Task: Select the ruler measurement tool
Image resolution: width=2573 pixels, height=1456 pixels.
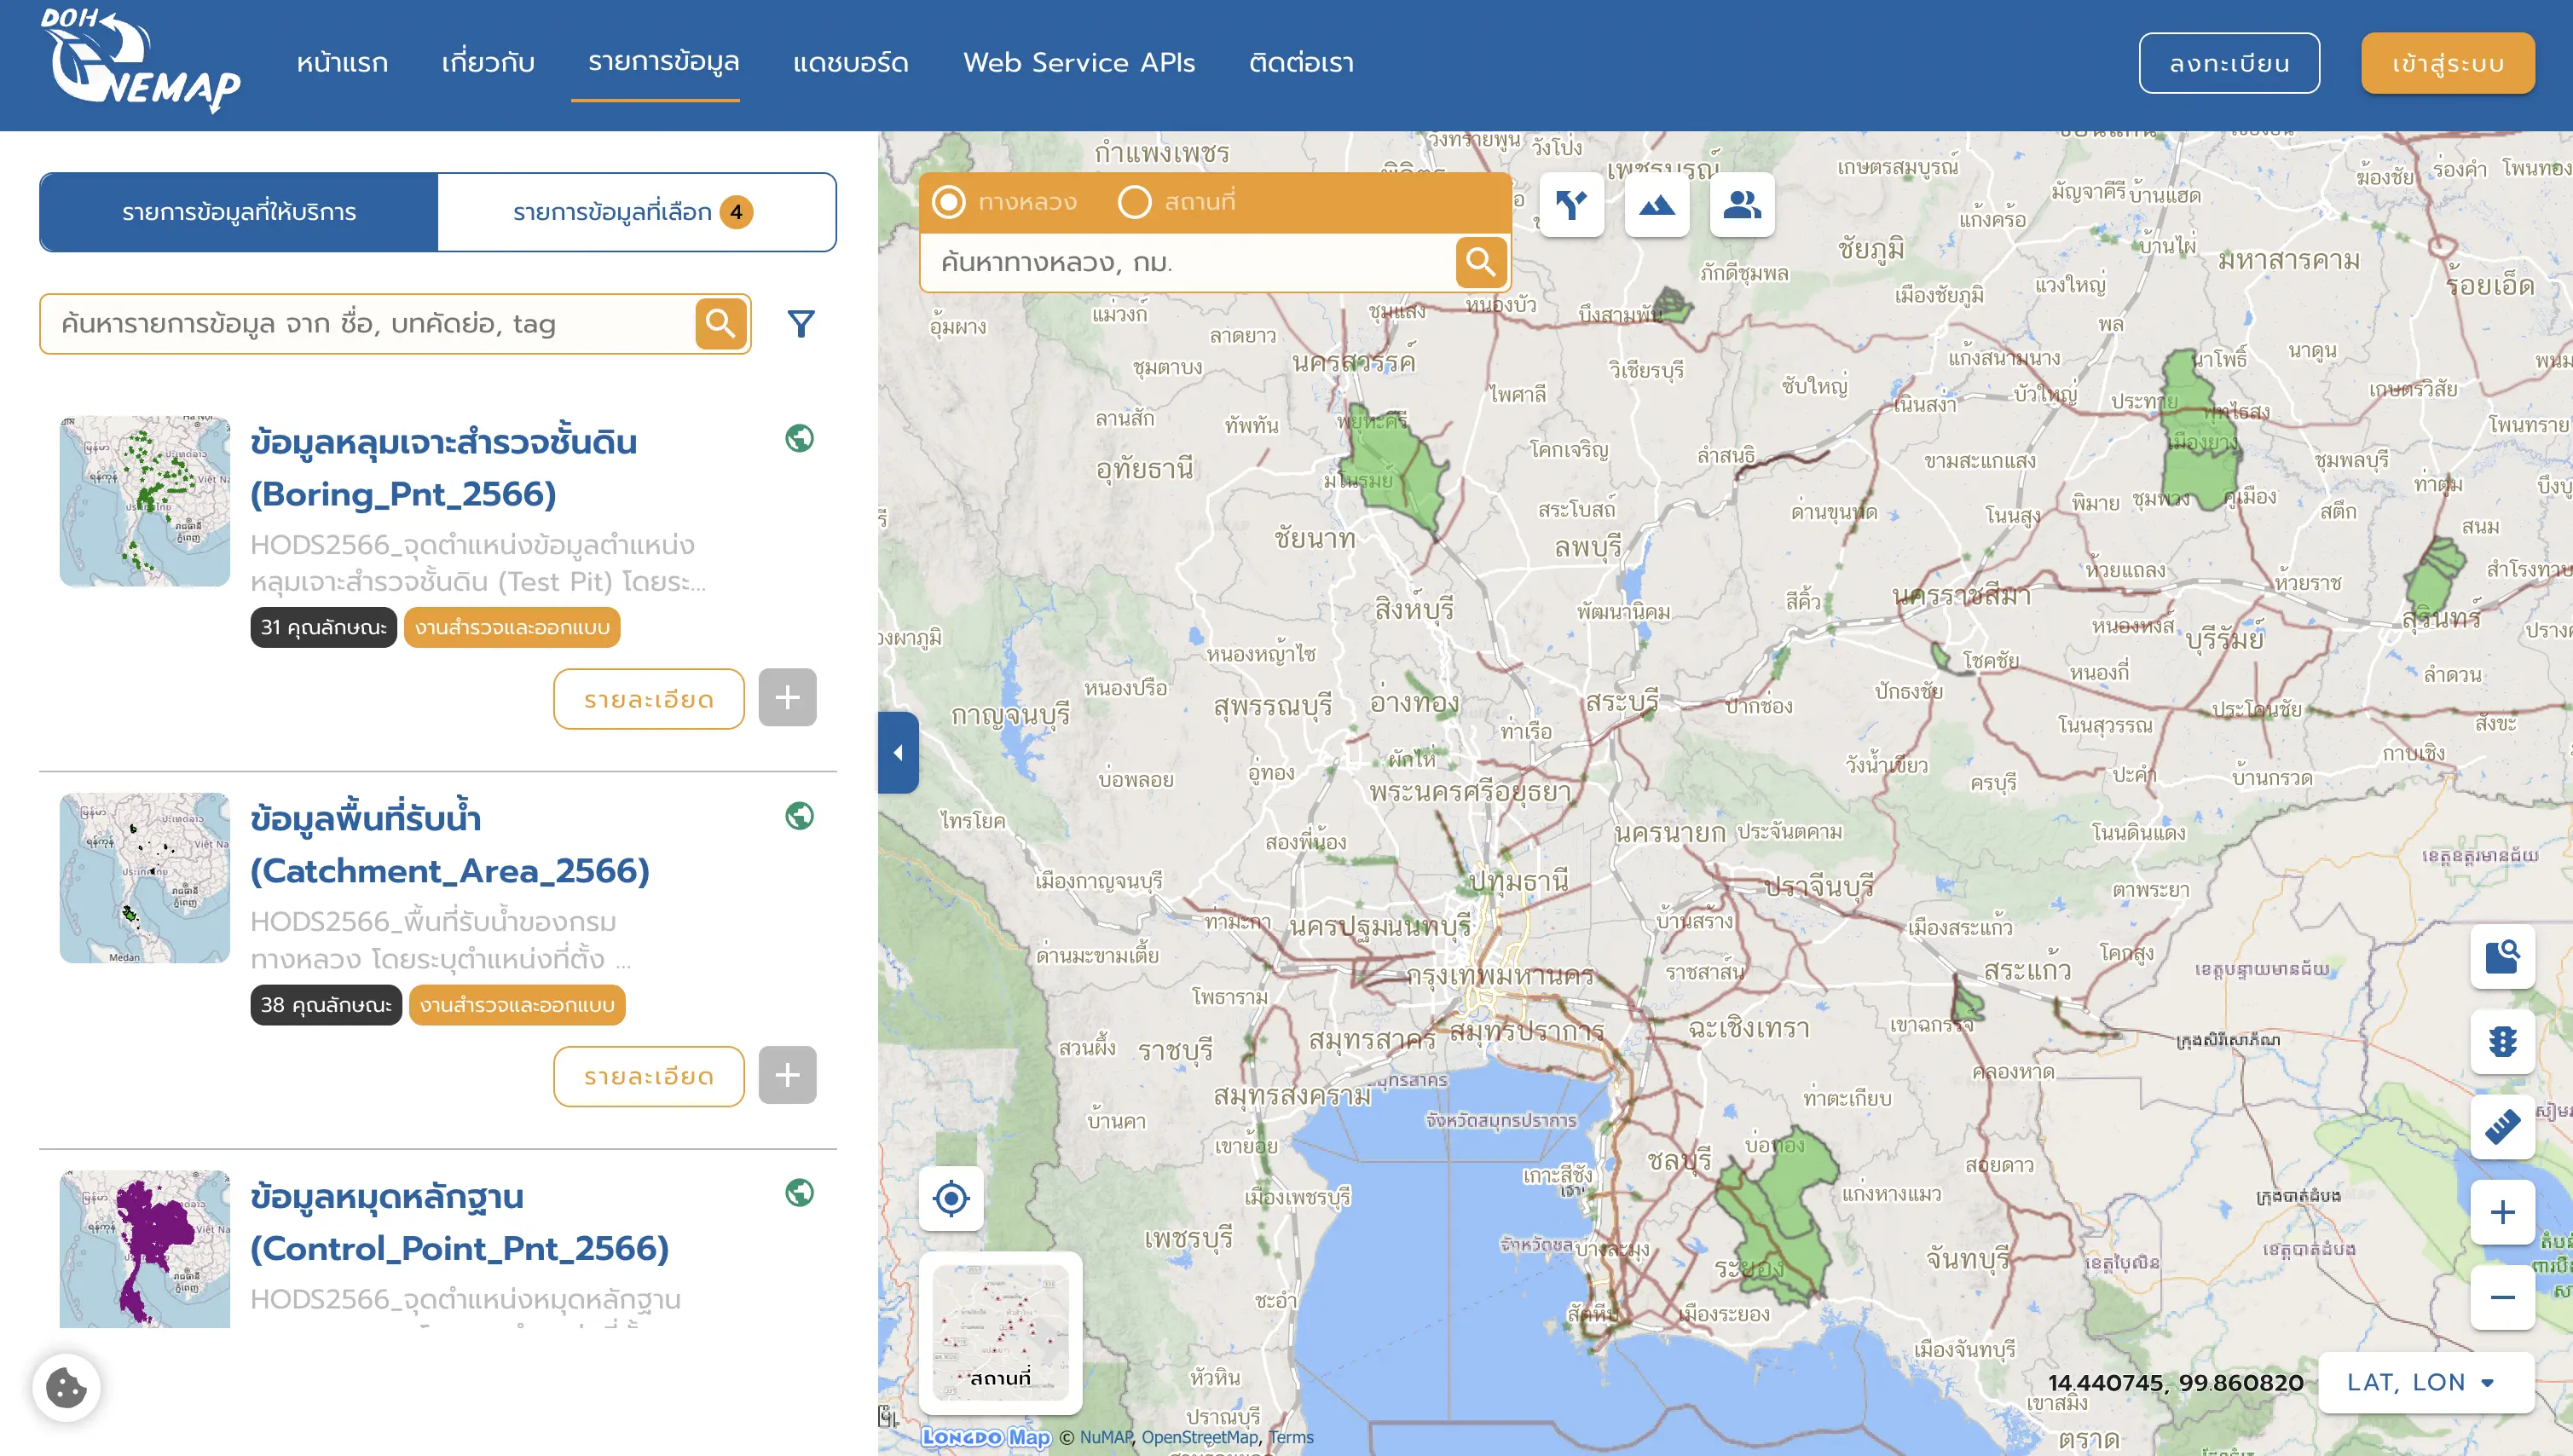Action: tap(2502, 1127)
